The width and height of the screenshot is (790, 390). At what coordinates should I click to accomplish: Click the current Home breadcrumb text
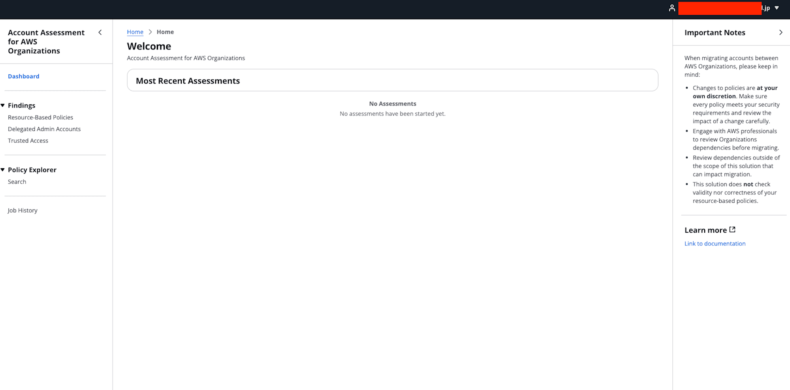click(x=165, y=32)
